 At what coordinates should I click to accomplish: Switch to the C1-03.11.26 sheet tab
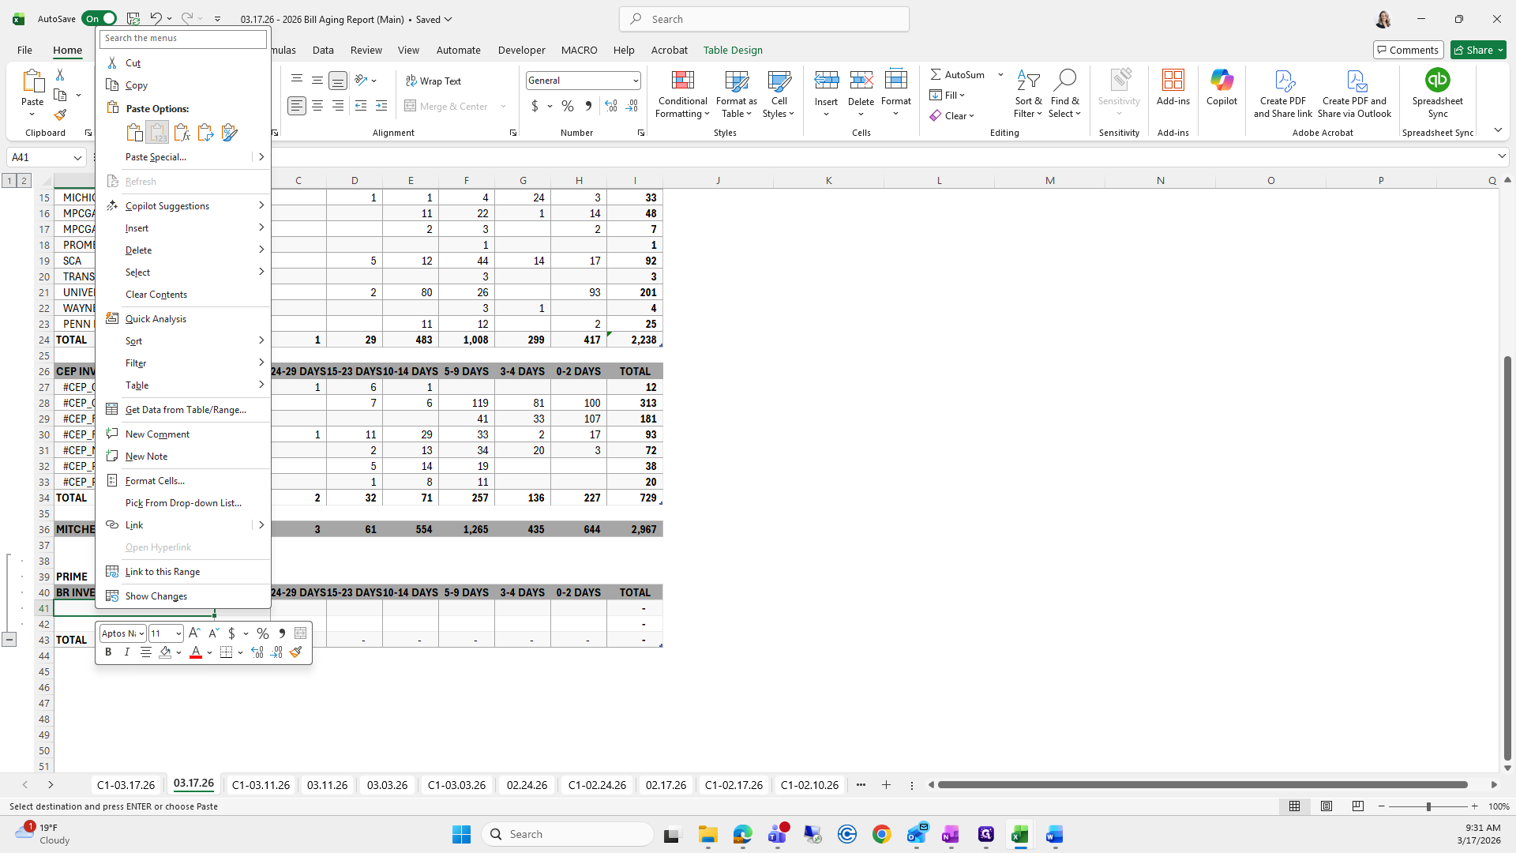point(261,785)
